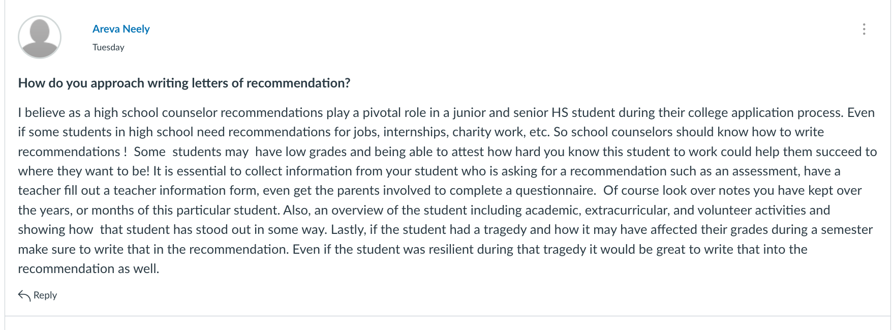Click the reply arrow icon
The height and width of the screenshot is (330, 893).
click(x=24, y=295)
